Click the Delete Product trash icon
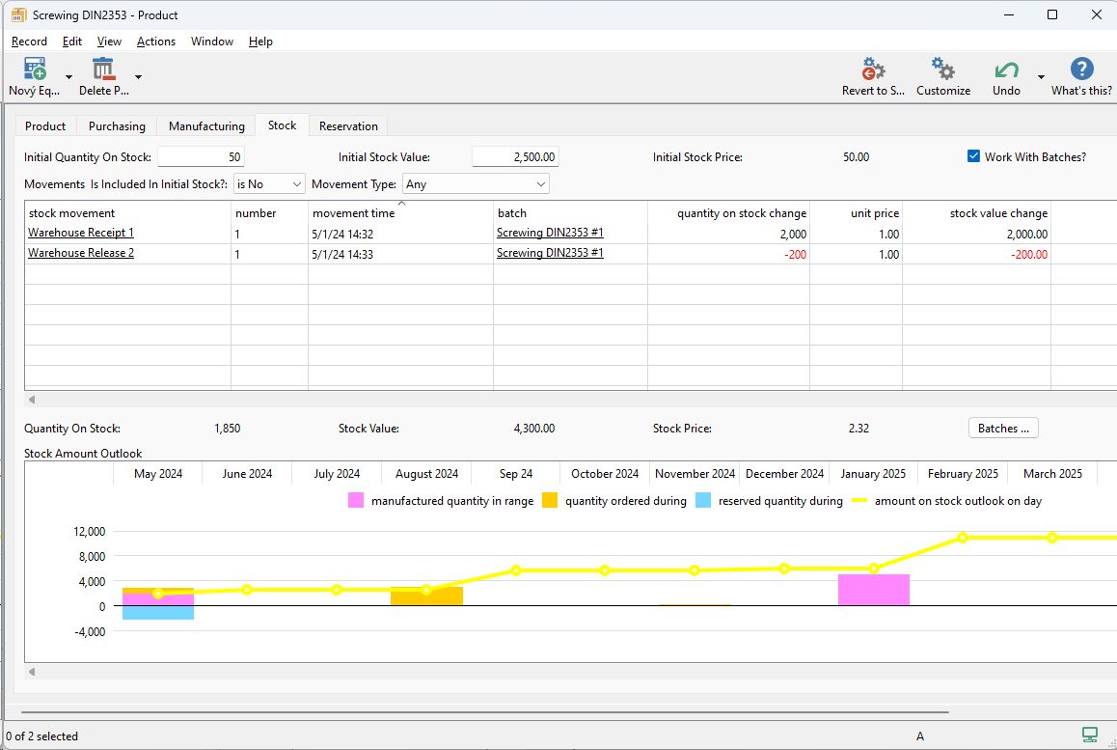This screenshot has height=750, width=1117. pyautogui.click(x=103, y=70)
